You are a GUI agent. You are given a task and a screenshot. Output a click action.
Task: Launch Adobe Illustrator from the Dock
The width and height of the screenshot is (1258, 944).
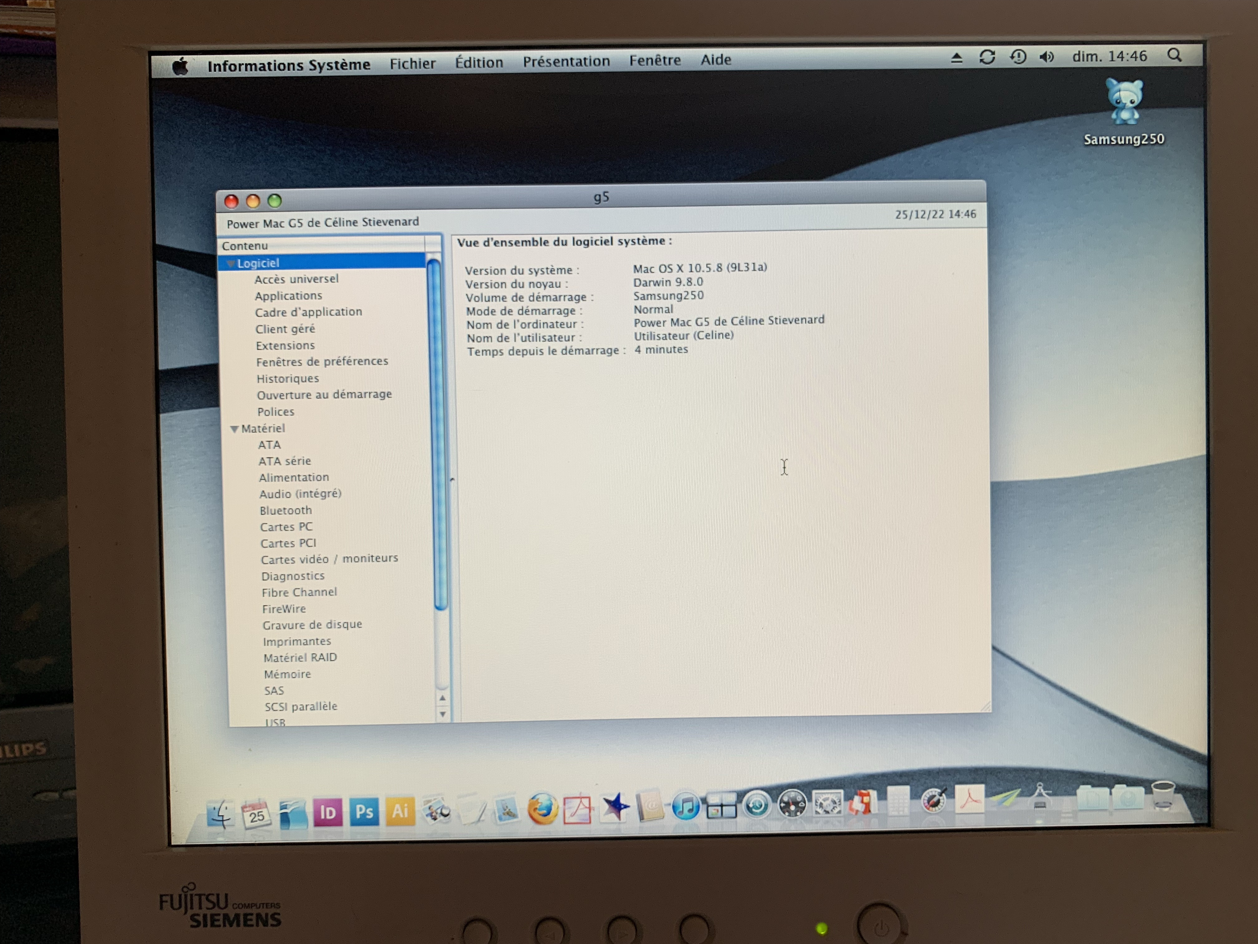pyautogui.click(x=400, y=811)
